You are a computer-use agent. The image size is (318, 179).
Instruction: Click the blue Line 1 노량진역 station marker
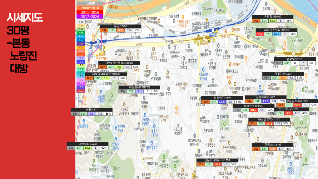[x=213, y=30]
